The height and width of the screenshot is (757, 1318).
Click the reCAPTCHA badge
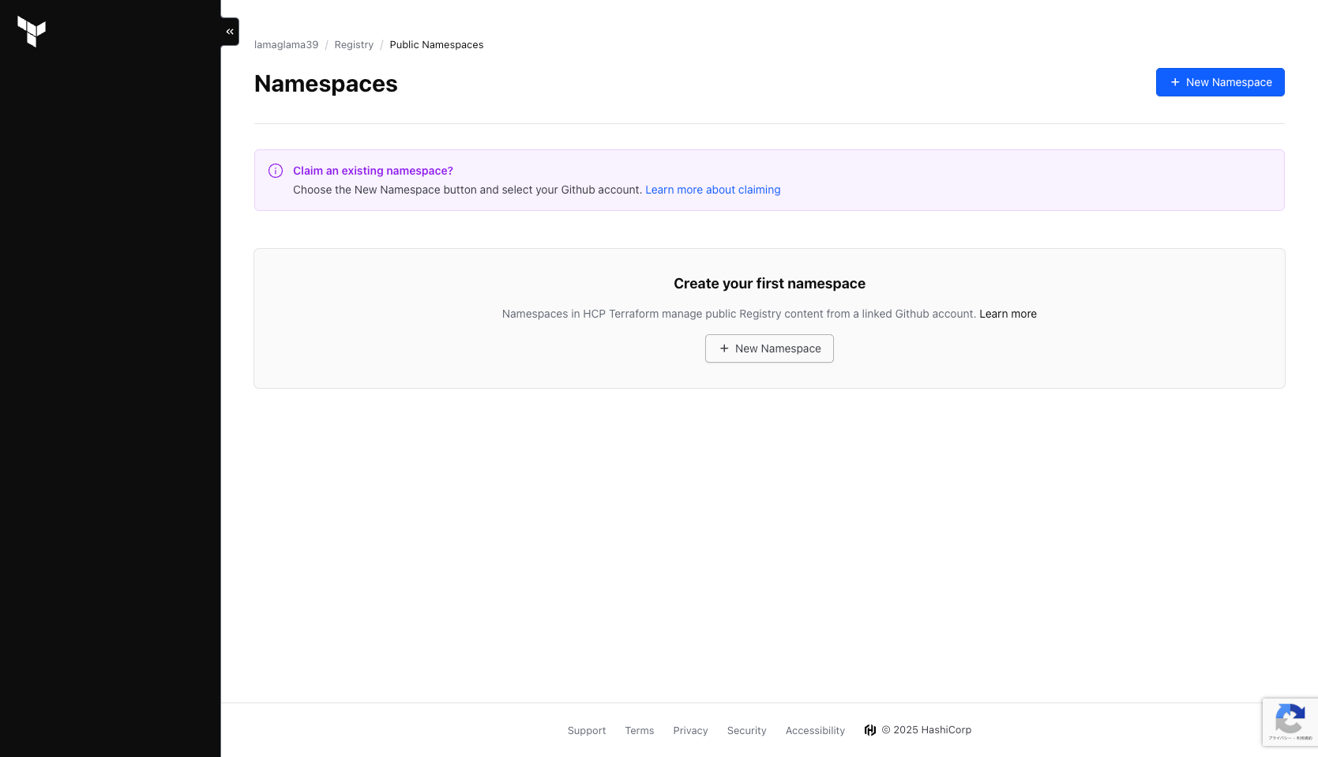click(1290, 721)
